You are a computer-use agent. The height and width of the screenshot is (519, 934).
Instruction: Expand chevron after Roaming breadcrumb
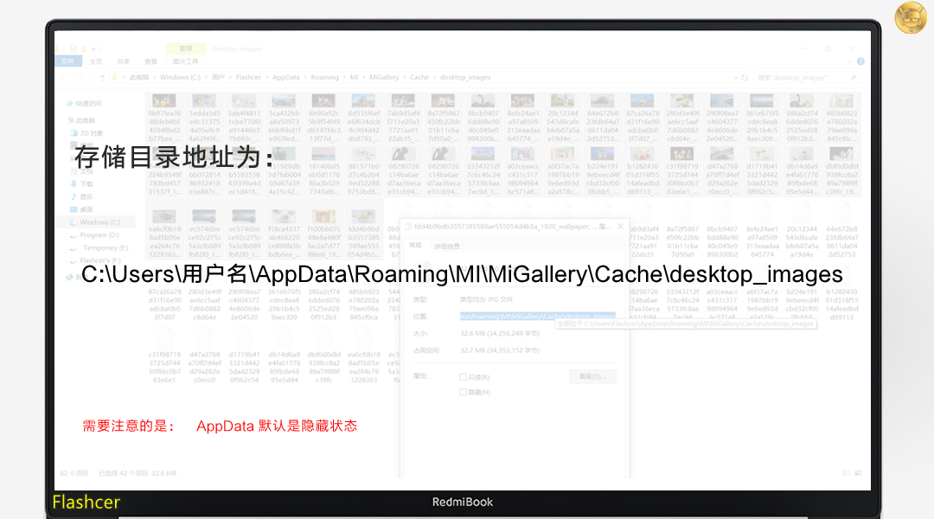(344, 78)
